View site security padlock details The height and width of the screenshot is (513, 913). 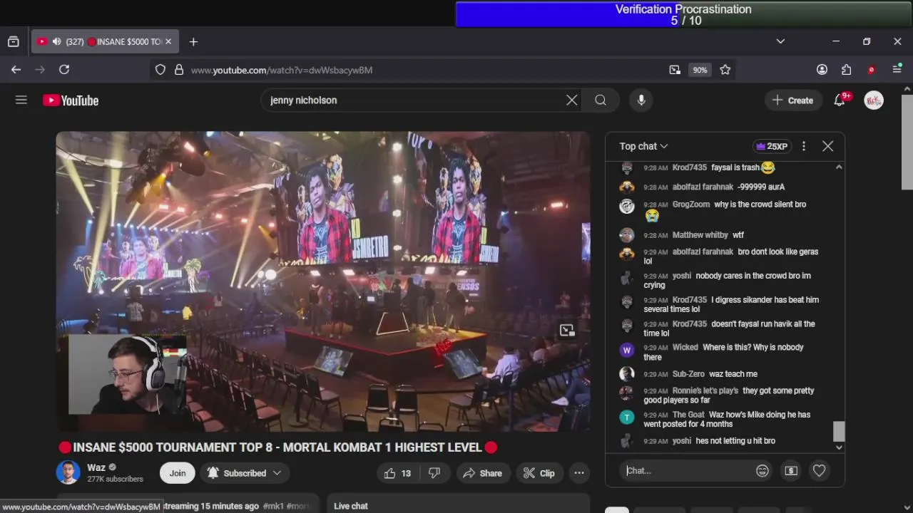[179, 70]
